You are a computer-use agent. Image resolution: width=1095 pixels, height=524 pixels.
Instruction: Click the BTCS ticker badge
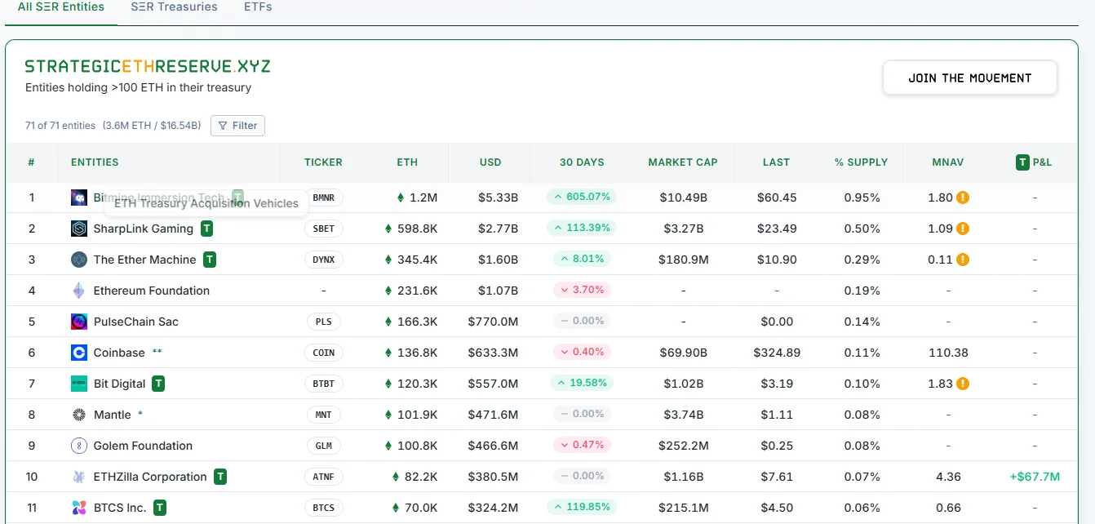click(x=323, y=508)
